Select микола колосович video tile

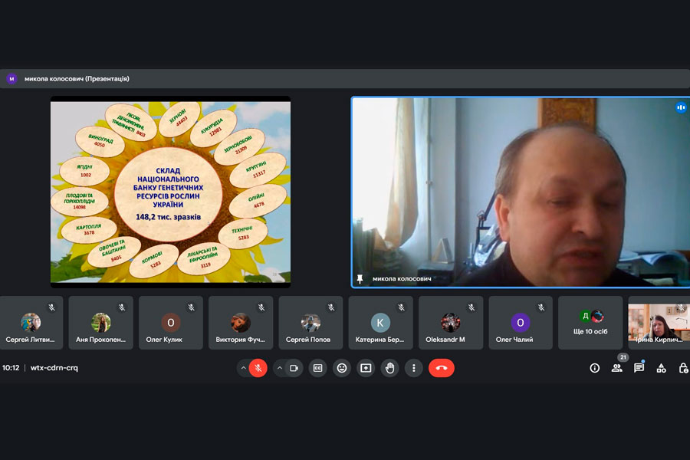point(521,192)
